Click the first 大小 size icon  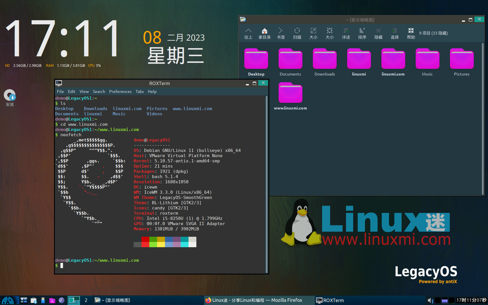click(x=313, y=33)
